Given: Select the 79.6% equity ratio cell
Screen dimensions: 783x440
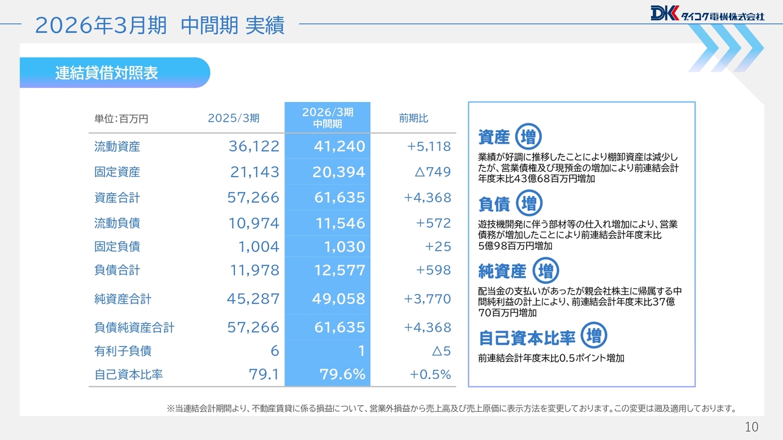Looking at the screenshot, I should (342, 374).
